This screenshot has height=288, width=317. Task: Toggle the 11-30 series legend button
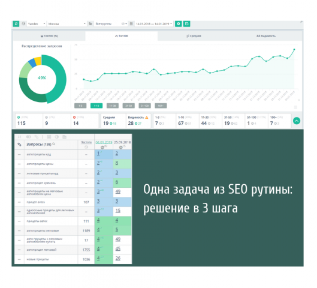pyautogui.click(x=113, y=106)
